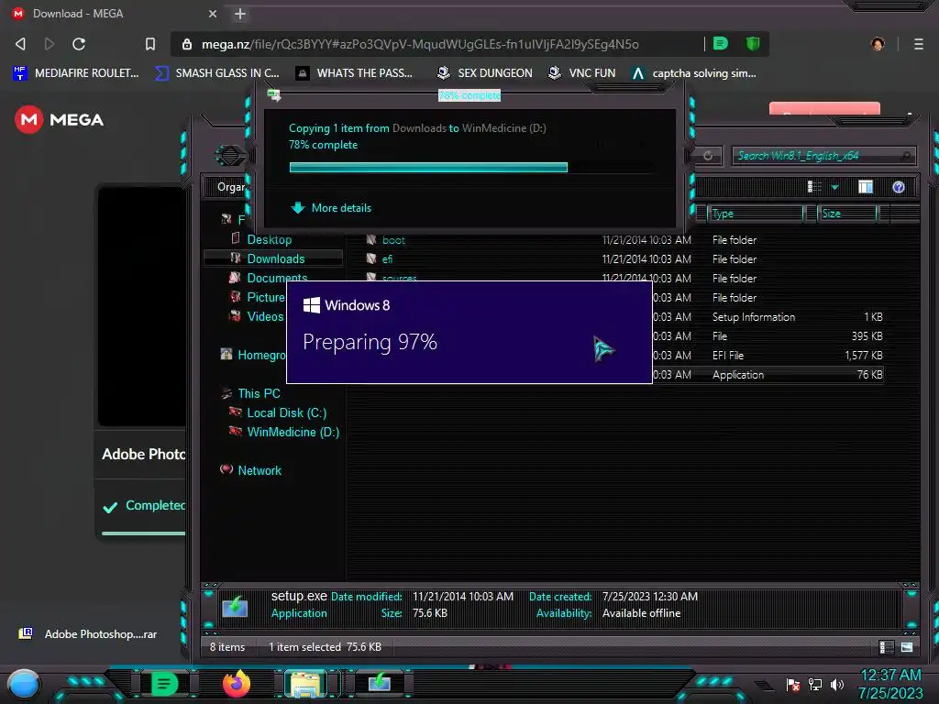
Task: Click the Explorer search box
Action: pyautogui.click(x=823, y=156)
